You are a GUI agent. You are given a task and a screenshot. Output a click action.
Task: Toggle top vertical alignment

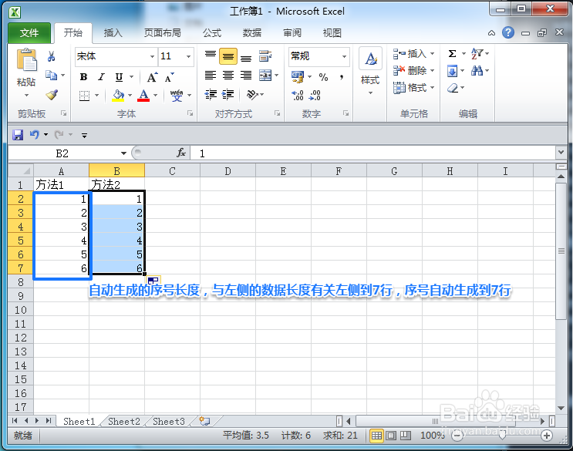coord(211,55)
